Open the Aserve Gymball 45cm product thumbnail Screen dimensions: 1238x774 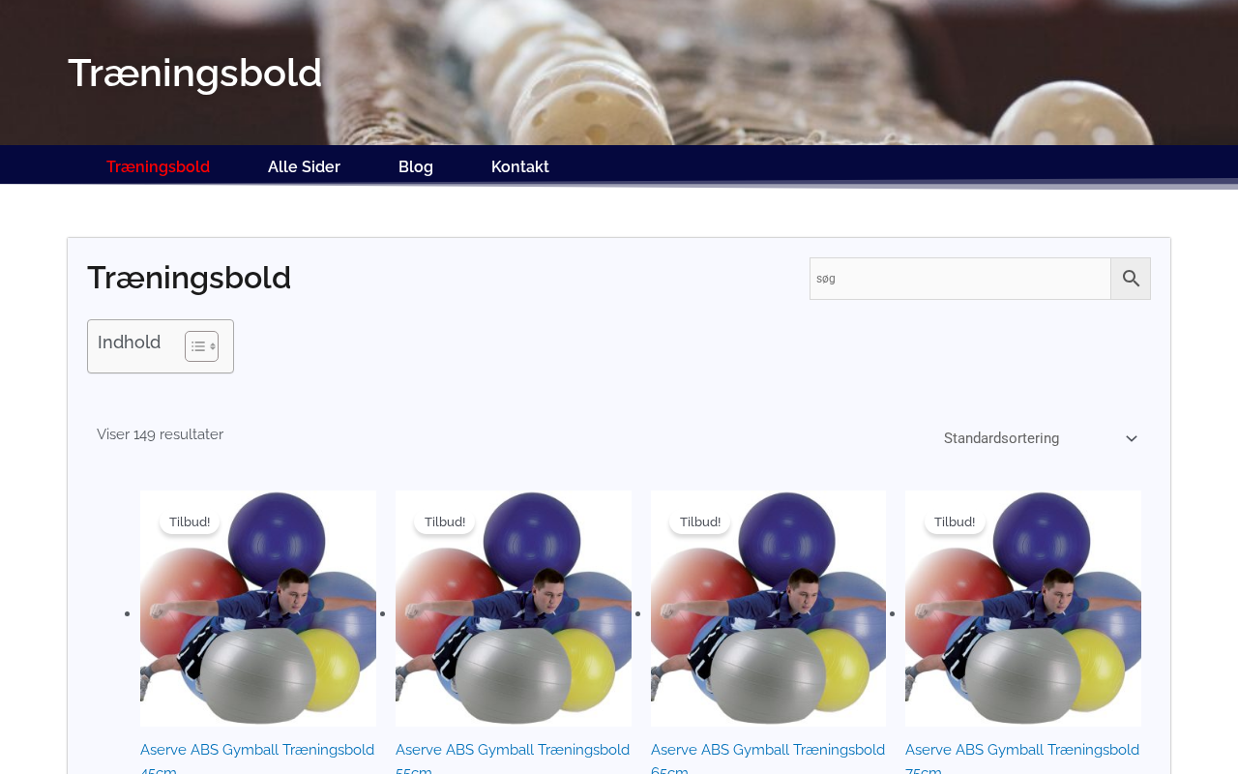point(258,609)
